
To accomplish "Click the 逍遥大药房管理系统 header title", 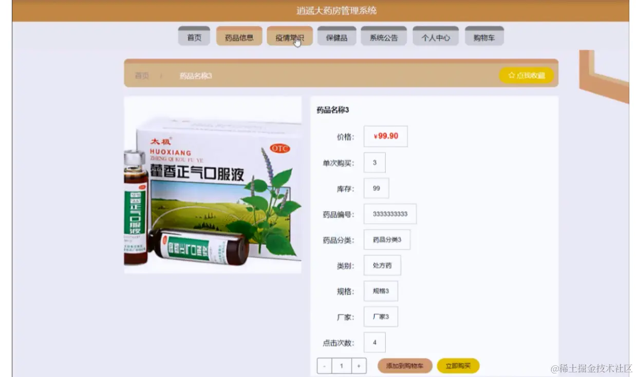I will tap(336, 10).
